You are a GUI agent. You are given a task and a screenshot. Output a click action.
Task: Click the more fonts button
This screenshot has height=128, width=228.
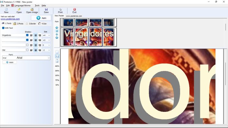9,62
